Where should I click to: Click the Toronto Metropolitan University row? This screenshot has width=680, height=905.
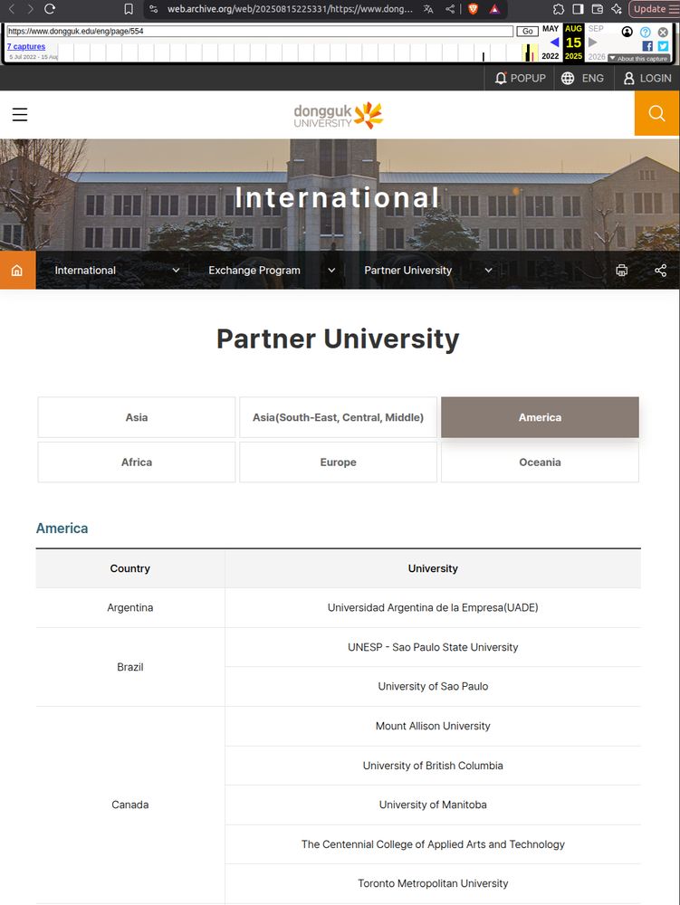tap(433, 883)
